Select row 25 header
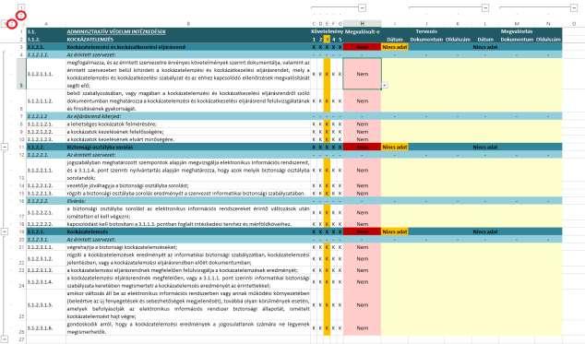 21,305
